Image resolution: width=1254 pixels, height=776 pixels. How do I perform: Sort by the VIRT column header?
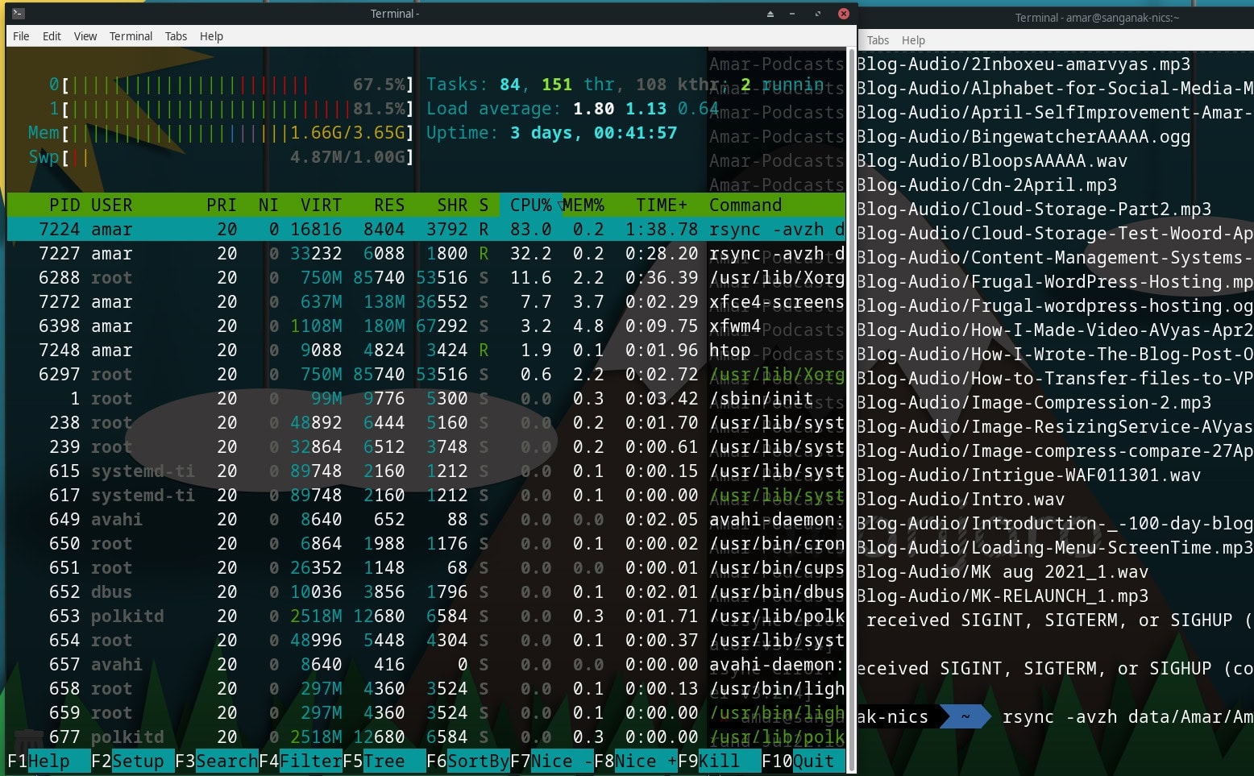(321, 205)
